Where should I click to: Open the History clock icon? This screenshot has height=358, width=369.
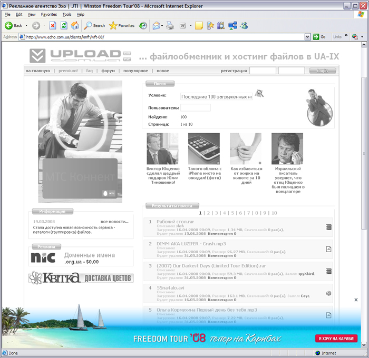(143, 25)
